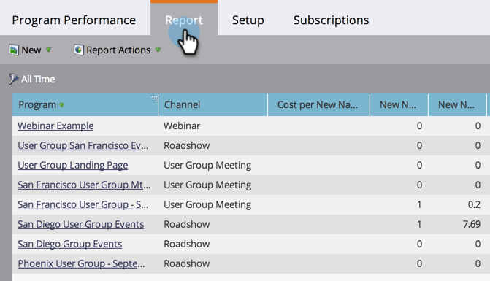
Task: Open the Webinar Example program link
Action: point(55,126)
